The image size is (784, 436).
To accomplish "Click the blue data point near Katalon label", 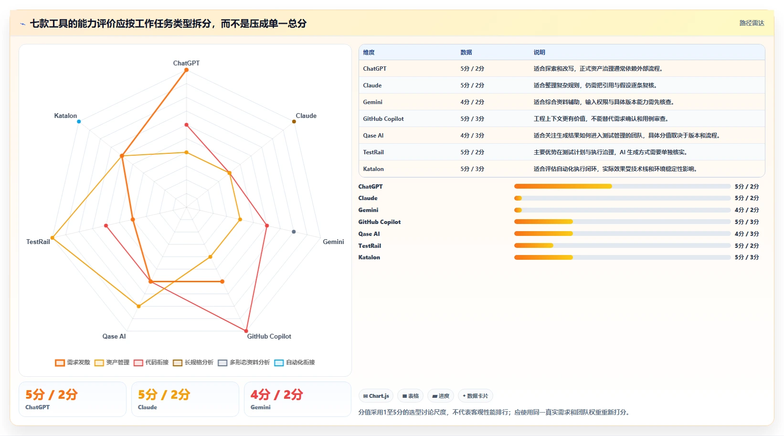I will pyautogui.click(x=79, y=121).
